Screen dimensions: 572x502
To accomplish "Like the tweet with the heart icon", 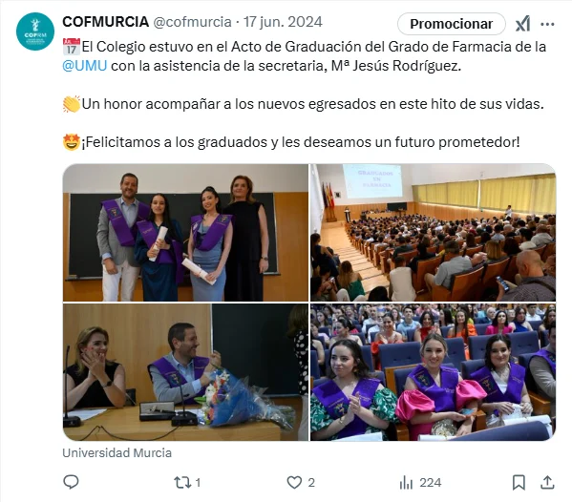I will 294,483.
